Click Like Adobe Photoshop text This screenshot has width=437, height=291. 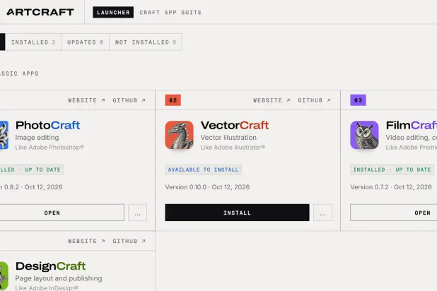coord(49,148)
